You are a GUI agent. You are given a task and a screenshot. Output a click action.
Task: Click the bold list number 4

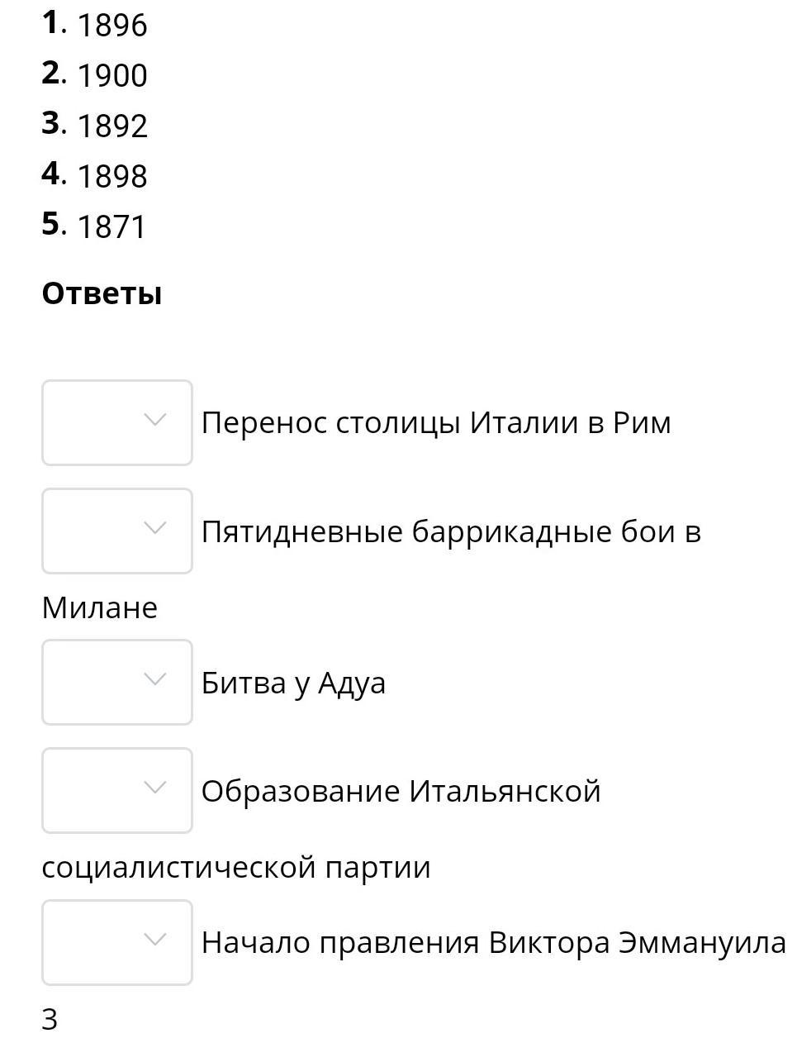(x=51, y=174)
